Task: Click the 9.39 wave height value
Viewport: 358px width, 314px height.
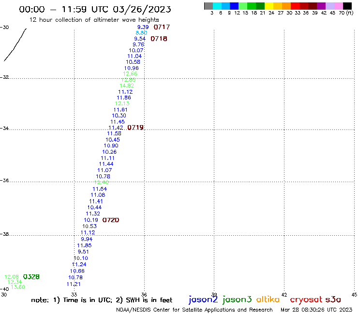Action: 143,27
